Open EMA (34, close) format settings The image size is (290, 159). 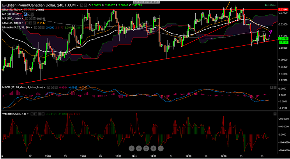coord(30,23)
